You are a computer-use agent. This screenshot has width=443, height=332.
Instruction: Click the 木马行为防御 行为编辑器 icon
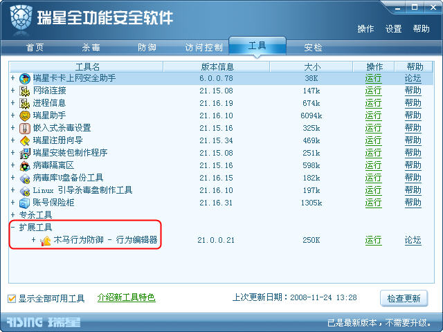[46, 241]
